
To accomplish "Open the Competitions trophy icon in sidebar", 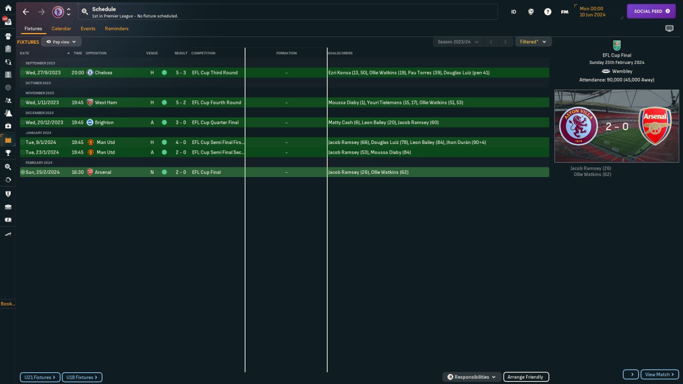I will 8,153.
